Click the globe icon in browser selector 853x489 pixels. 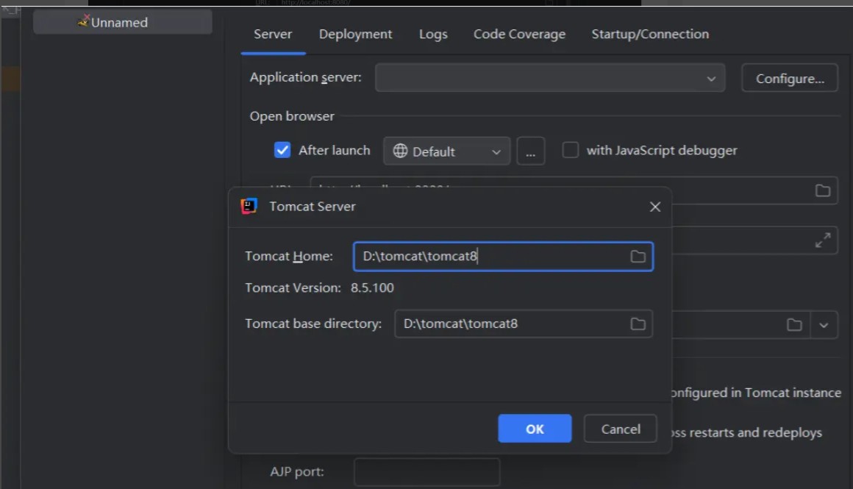(x=400, y=151)
